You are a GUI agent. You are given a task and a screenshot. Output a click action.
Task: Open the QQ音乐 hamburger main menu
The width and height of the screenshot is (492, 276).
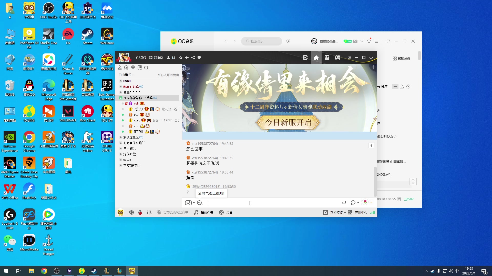(x=376, y=41)
